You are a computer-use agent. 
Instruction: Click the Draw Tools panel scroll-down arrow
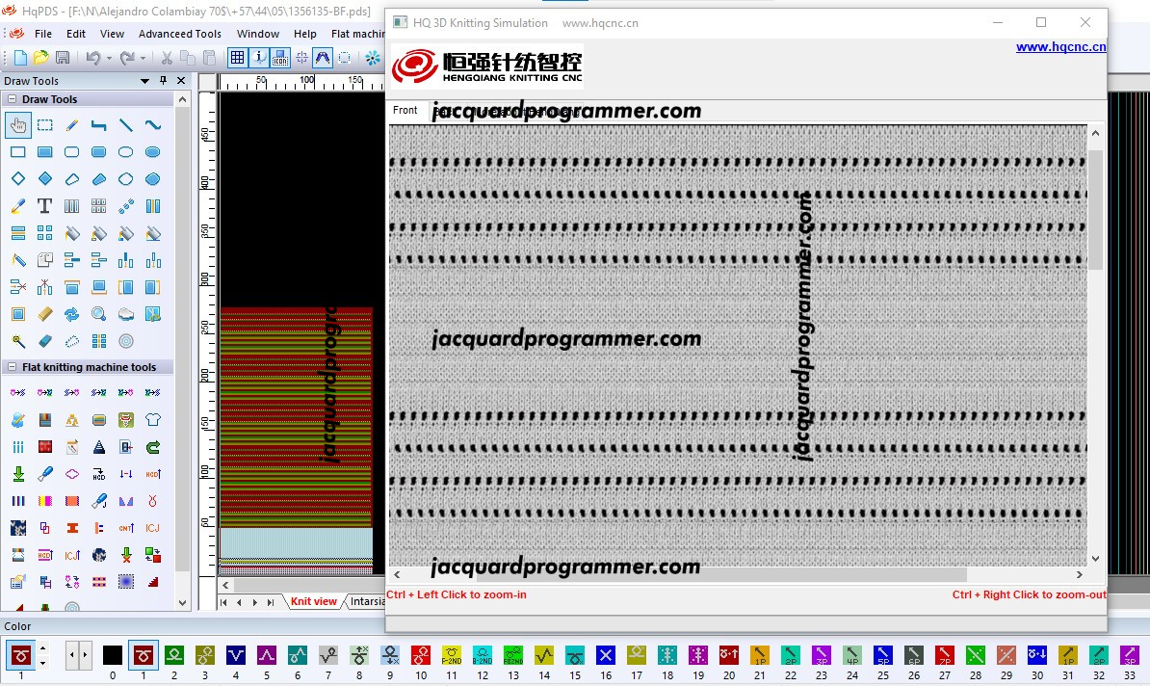[x=183, y=603]
